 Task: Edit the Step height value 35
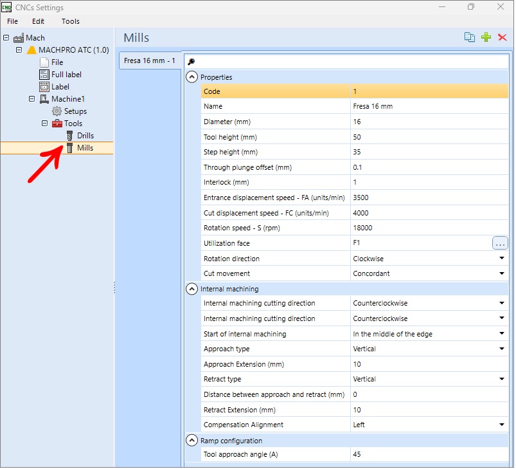[429, 152]
